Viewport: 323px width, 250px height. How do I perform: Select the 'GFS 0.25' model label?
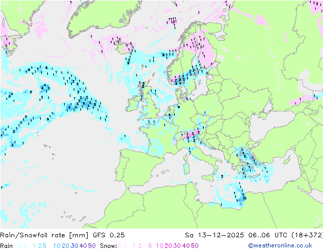[x=109, y=235]
